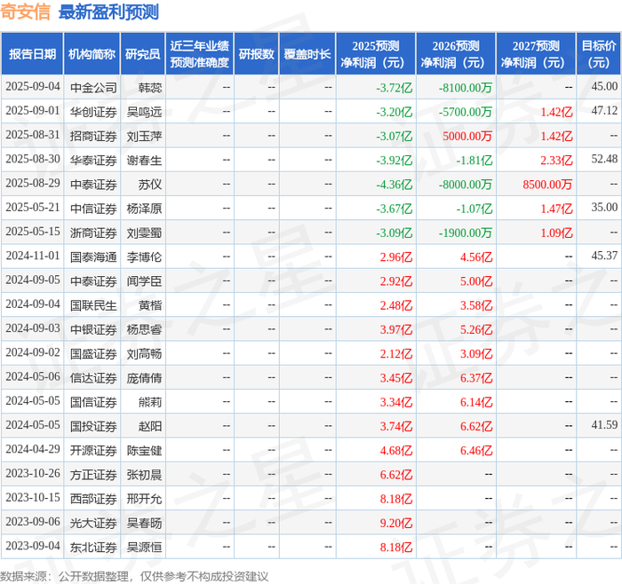622x584 pixels.
Task: Click the 5.26亿 forecast value
Action: pyautogui.click(x=476, y=329)
